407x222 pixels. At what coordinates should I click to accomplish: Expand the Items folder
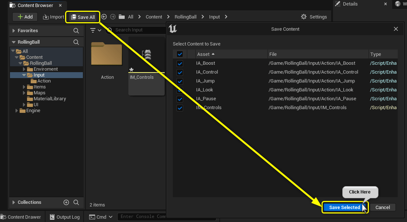[x=24, y=87]
